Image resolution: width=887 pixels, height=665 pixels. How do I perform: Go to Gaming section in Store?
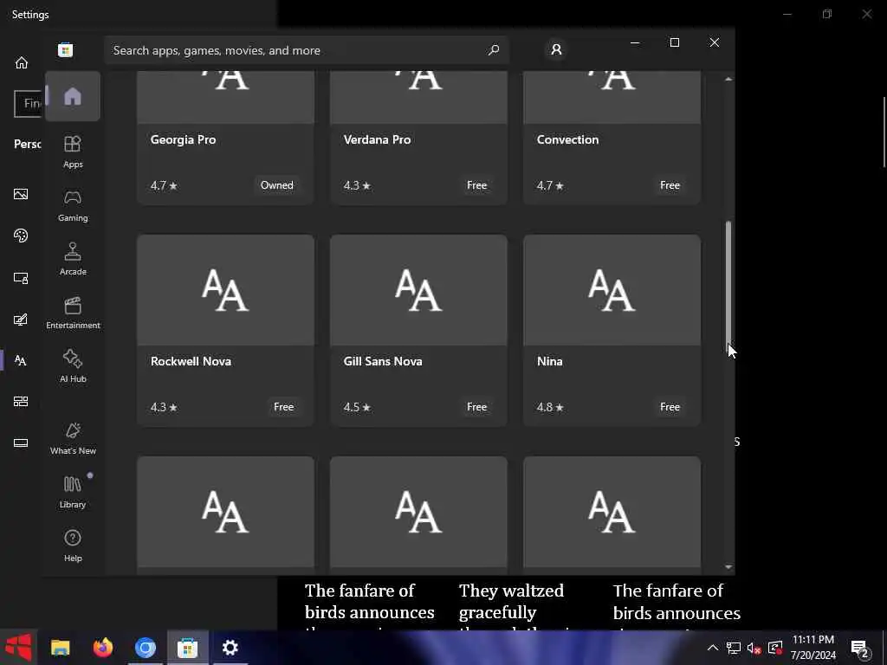(x=73, y=206)
